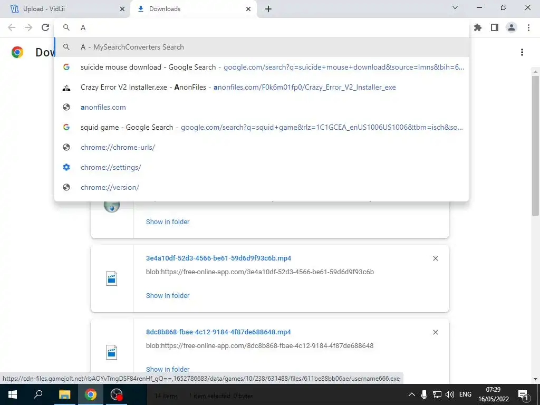
Task: Open the taskbar clock showing 07:29
Action: [494, 394]
